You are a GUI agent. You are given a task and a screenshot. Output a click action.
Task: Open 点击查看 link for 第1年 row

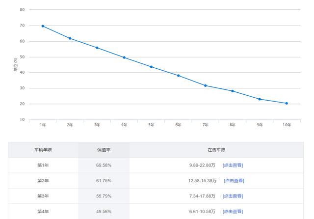tap(233, 165)
